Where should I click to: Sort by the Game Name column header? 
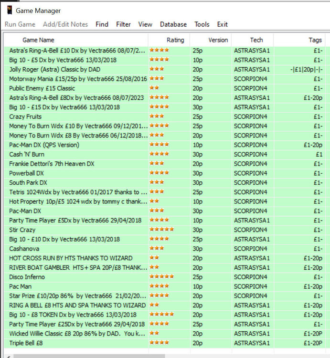point(76,40)
